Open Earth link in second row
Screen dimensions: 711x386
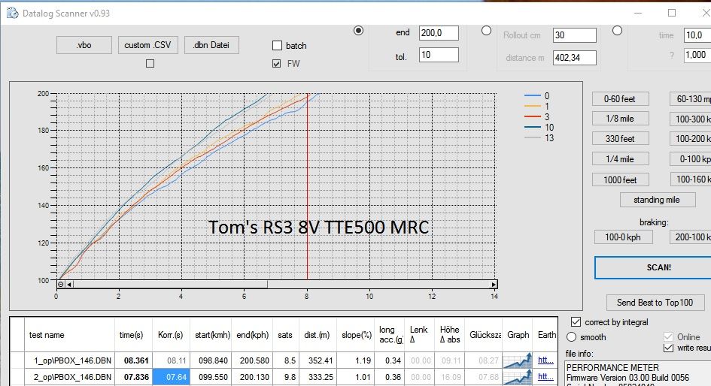coord(545,376)
